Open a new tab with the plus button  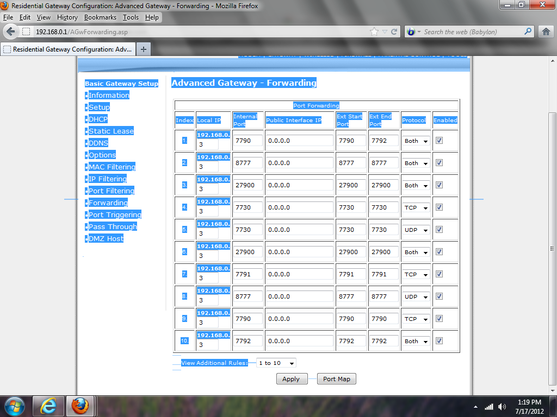coord(144,49)
